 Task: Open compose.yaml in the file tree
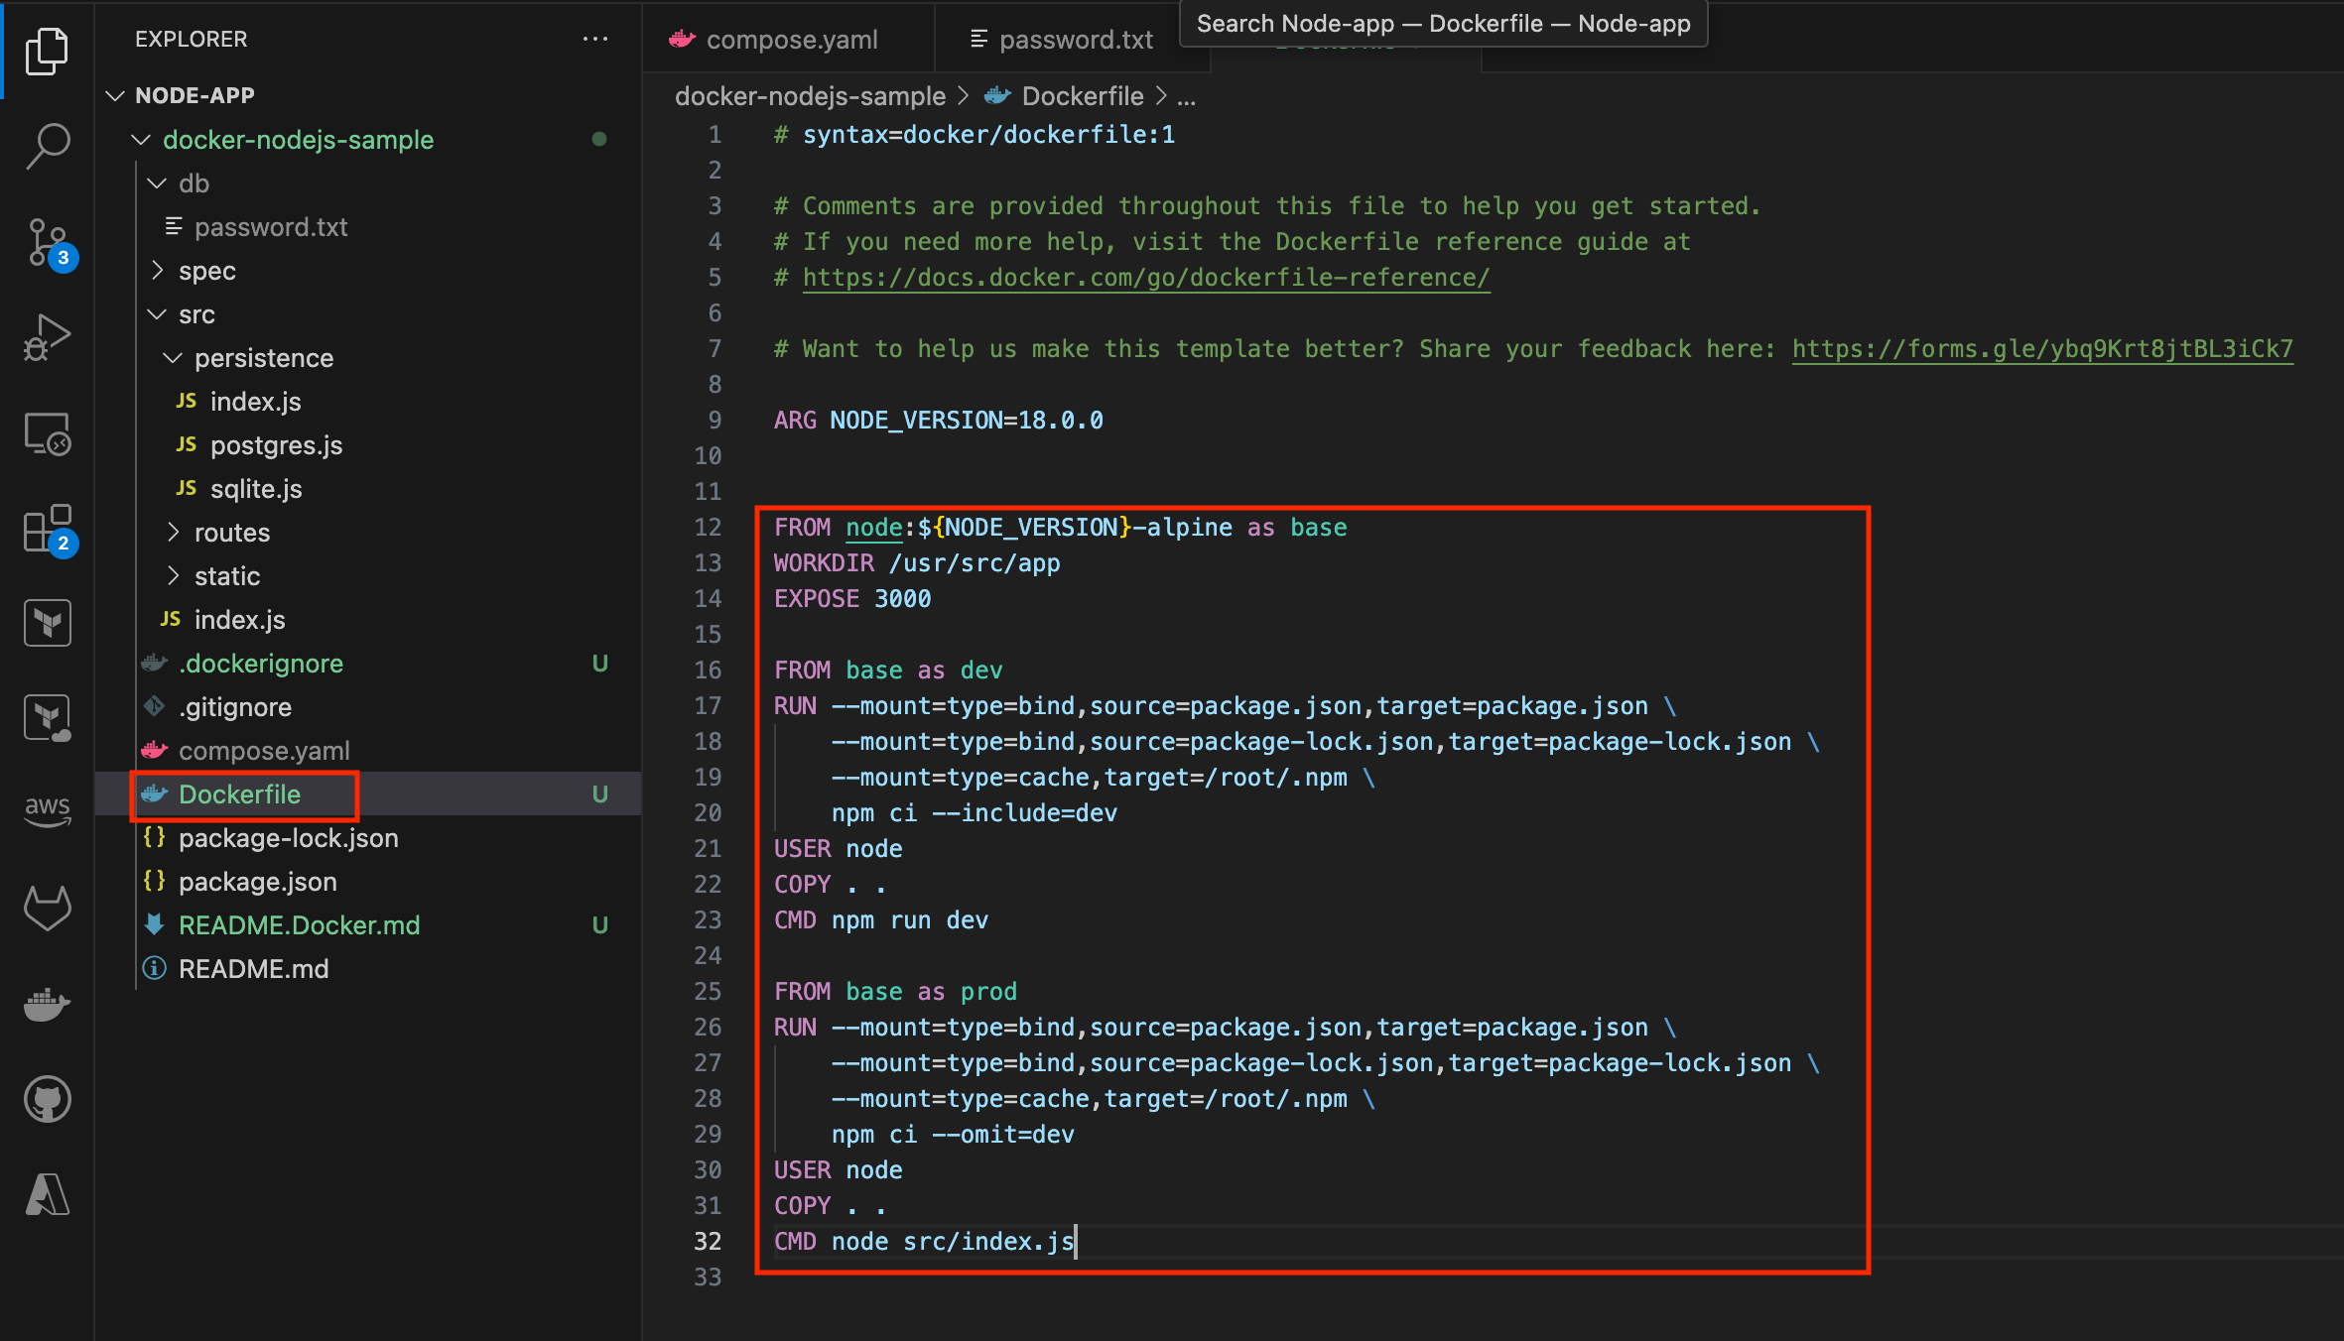pyautogui.click(x=264, y=751)
